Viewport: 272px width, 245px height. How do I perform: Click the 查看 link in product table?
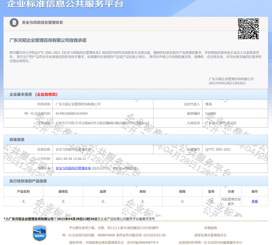[x=255, y=201]
